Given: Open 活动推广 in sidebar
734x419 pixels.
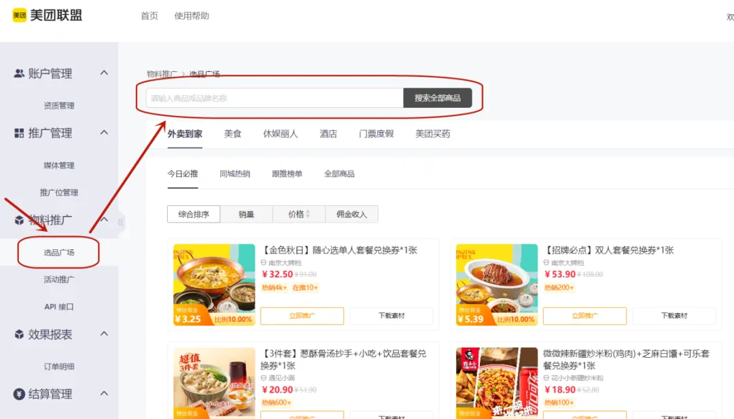Looking at the screenshot, I should 59,280.
